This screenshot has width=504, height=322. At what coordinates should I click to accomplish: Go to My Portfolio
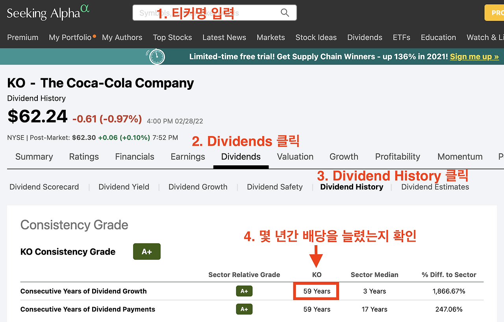tap(70, 37)
